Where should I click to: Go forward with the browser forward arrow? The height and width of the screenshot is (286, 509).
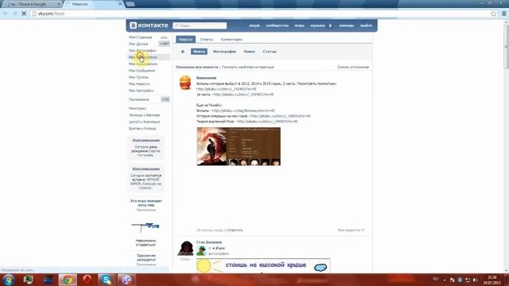coord(14,14)
